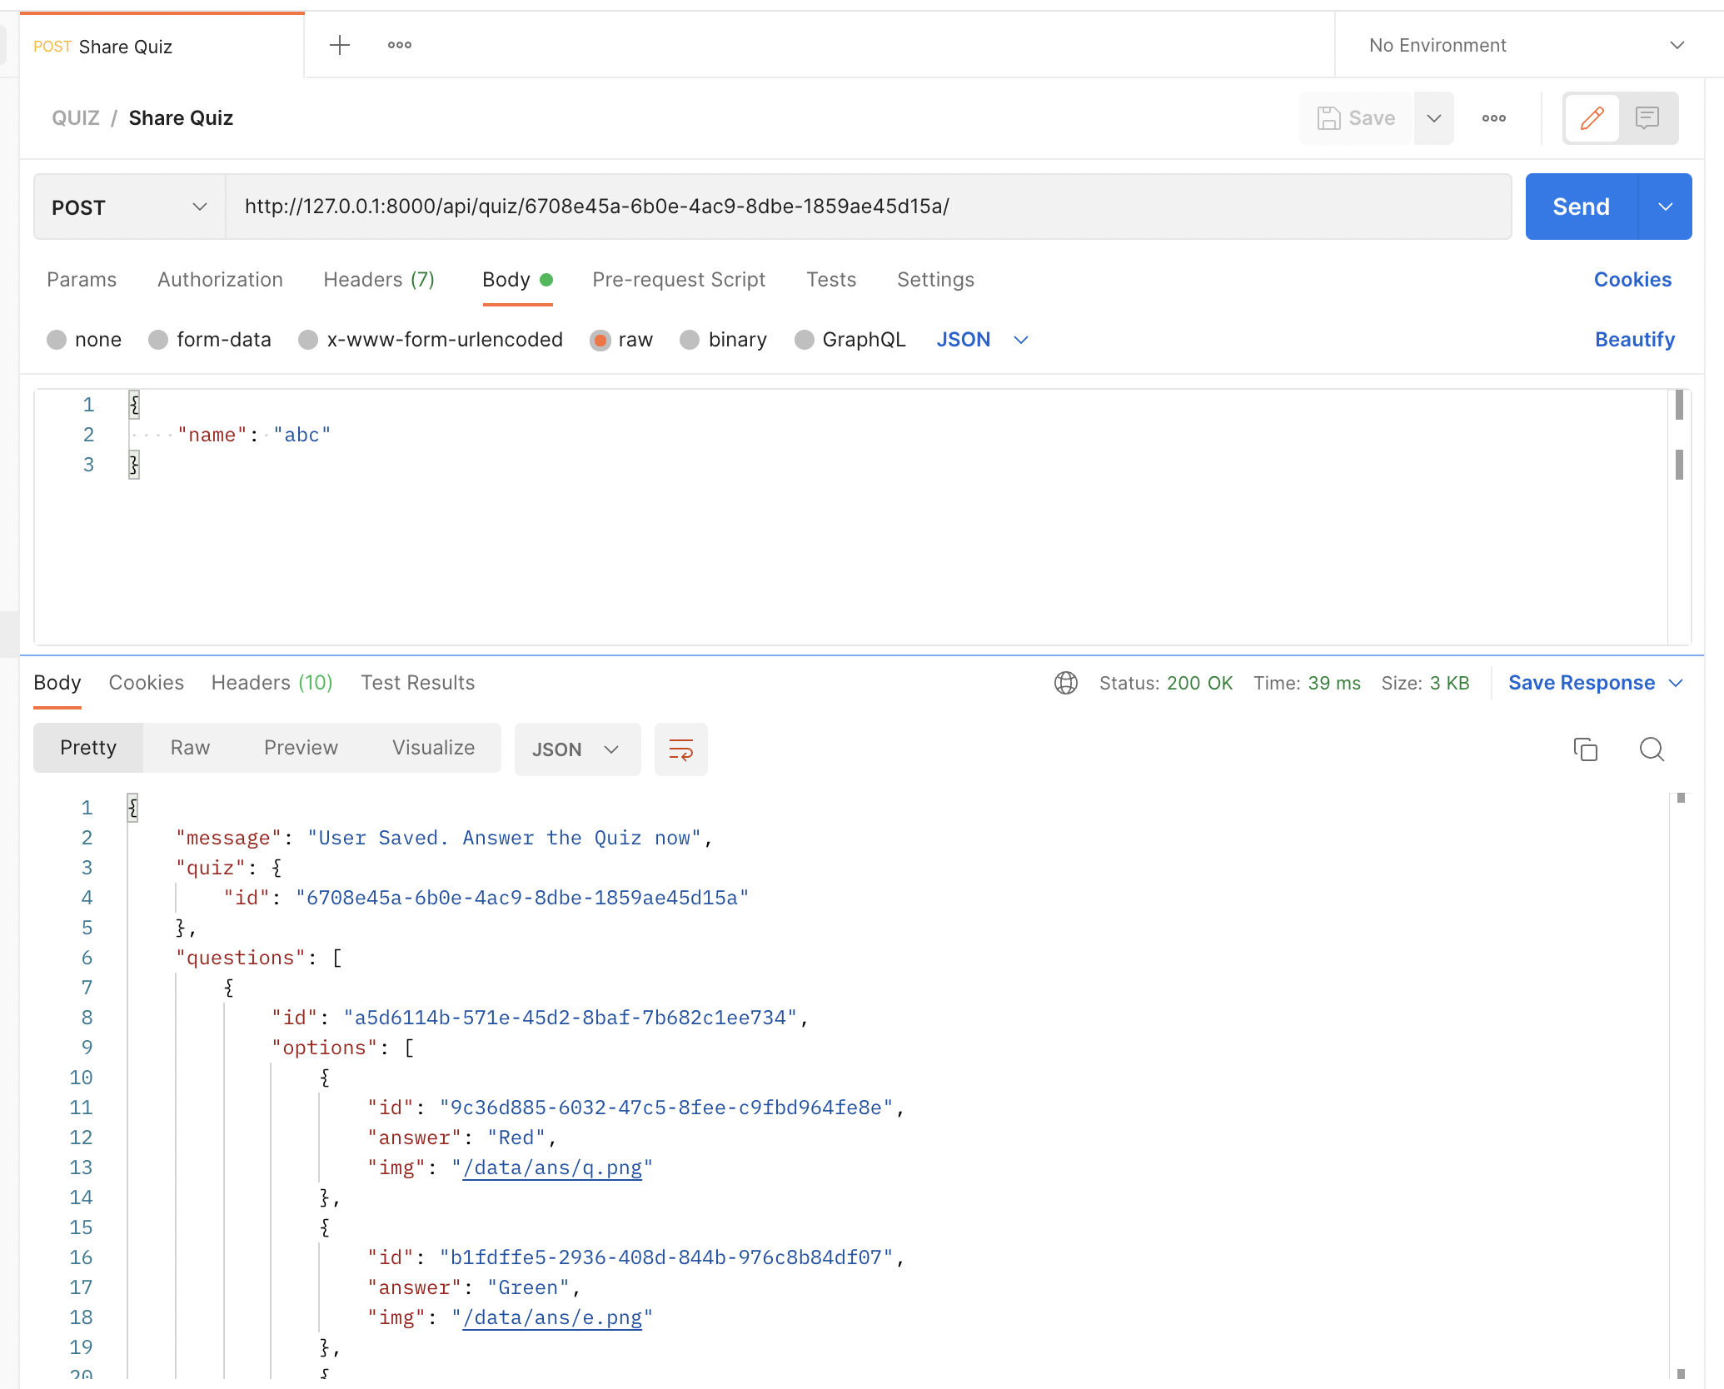
Task: Choose the GraphQL body type
Action: click(x=805, y=340)
